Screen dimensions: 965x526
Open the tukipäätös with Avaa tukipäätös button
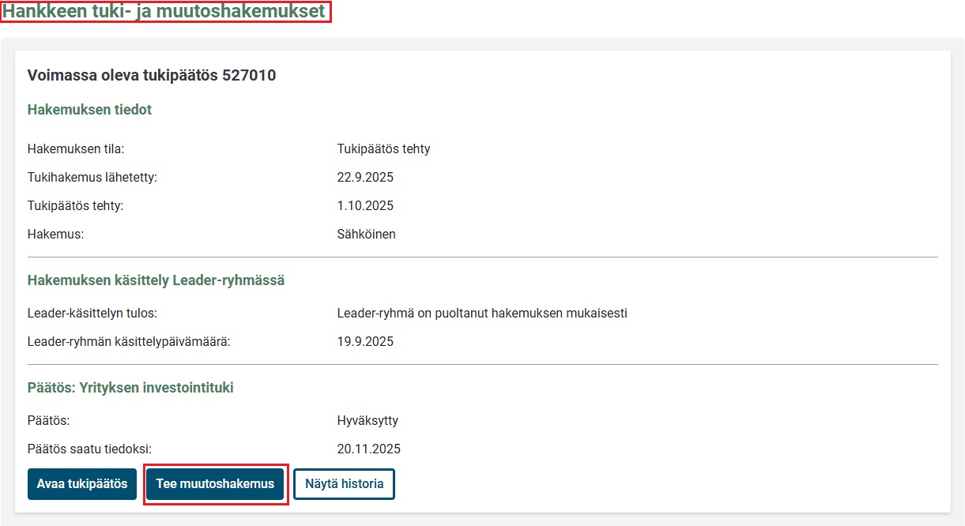(81, 484)
